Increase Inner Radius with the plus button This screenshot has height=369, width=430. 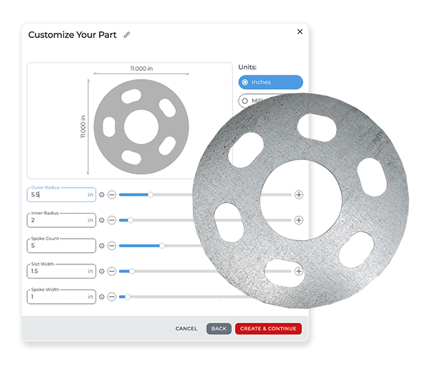[299, 221]
